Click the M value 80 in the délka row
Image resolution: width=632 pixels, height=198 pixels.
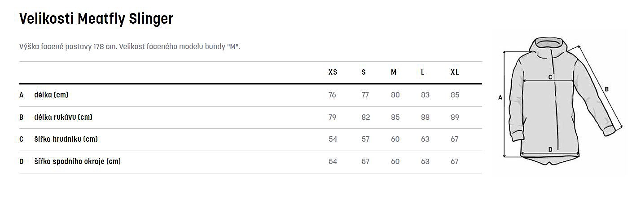tap(395, 95)
